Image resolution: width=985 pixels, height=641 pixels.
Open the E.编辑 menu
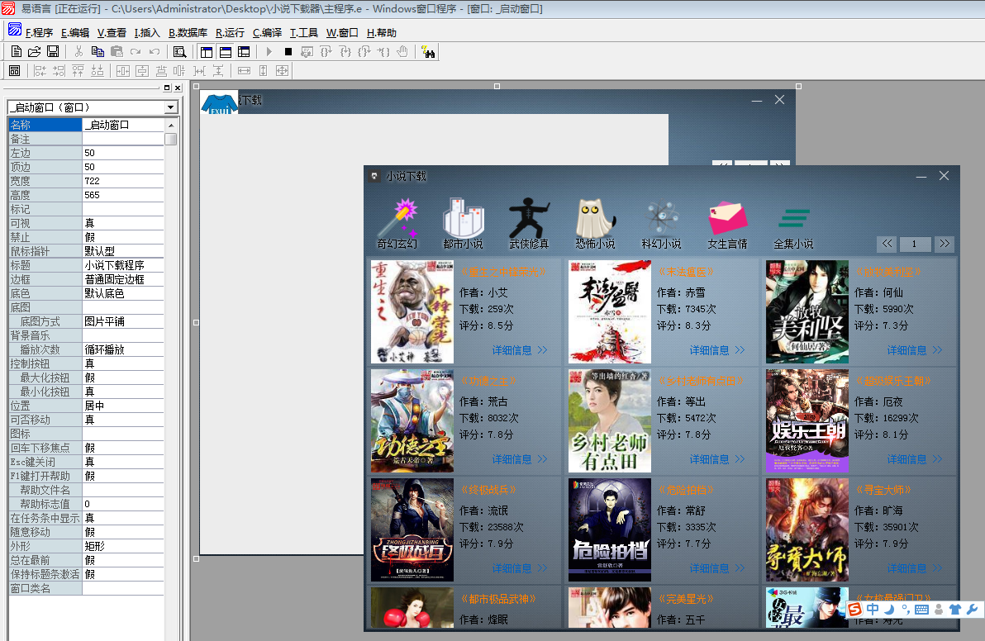74,33
